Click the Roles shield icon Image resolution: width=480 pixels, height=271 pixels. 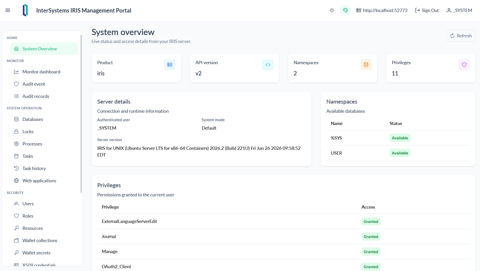(16, 216)
